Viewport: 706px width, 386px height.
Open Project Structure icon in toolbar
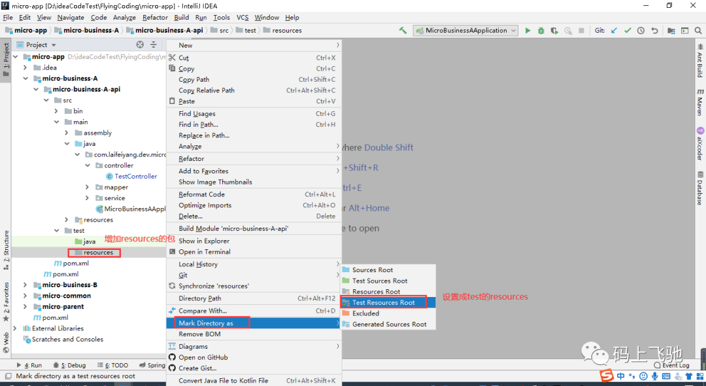[671, 31]
